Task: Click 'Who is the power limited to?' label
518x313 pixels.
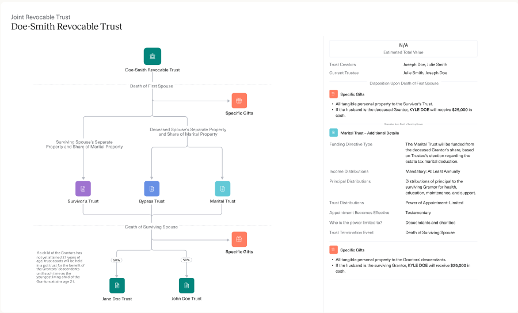Action: (356, 223)
